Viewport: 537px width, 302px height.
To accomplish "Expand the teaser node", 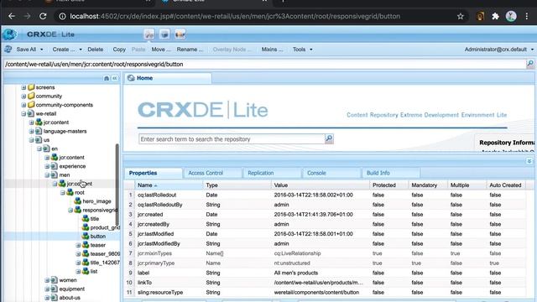I will (x=78, y=245).
